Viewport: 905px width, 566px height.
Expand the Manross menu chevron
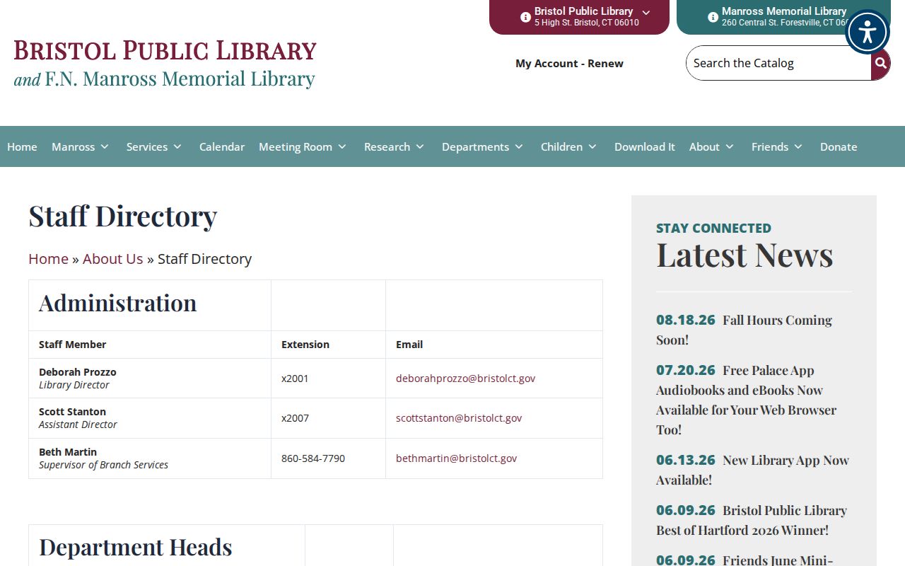point(105,146)
